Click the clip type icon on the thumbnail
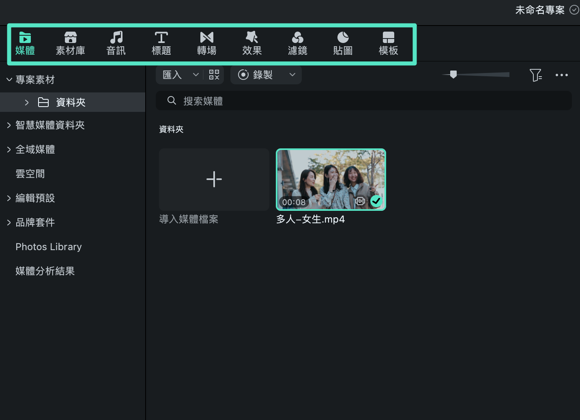Screen dimensions: 580x420 (x=360, y=201)
